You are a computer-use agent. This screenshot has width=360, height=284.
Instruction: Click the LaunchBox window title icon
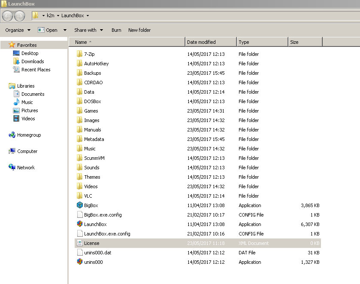(4, 4)
